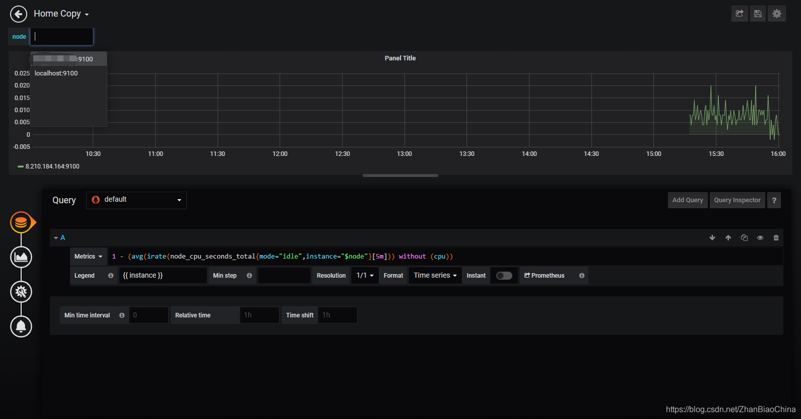Open query help question mark
This screenshot has width=801, height=419.
click(774, 200)
